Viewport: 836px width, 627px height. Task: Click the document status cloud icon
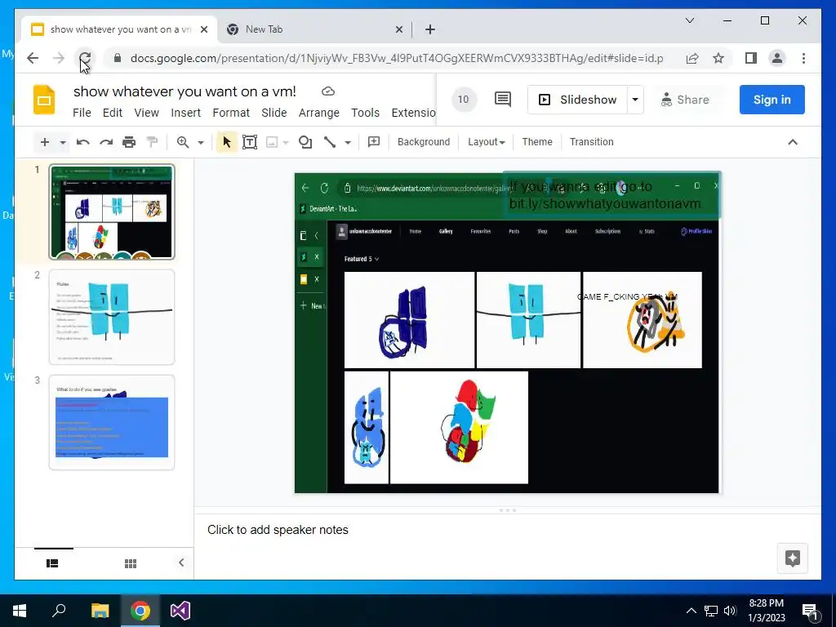pos(328,91)
